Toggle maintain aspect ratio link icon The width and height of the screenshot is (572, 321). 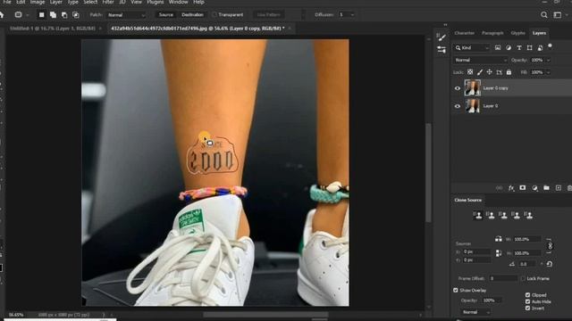pyautogui.click(x=551, y=246)
